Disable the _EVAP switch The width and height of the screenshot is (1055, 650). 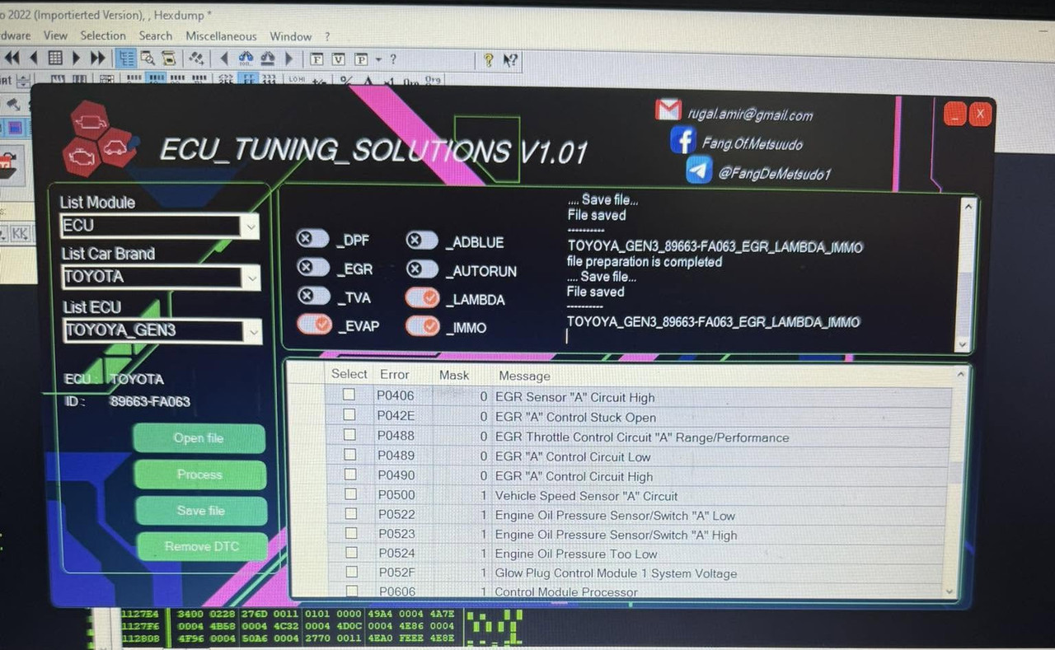click(x=314, y=325)
